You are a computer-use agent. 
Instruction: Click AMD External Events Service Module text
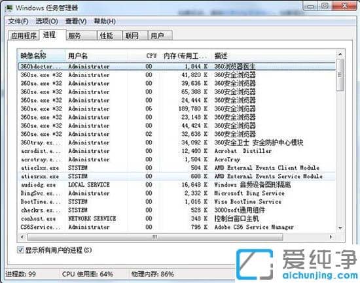(x=268, y=176)
